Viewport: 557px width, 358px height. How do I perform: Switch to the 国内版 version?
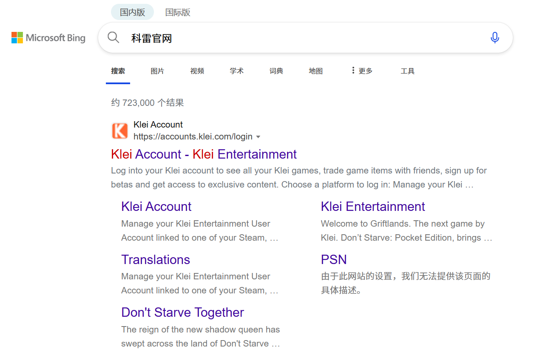point(132,12)
